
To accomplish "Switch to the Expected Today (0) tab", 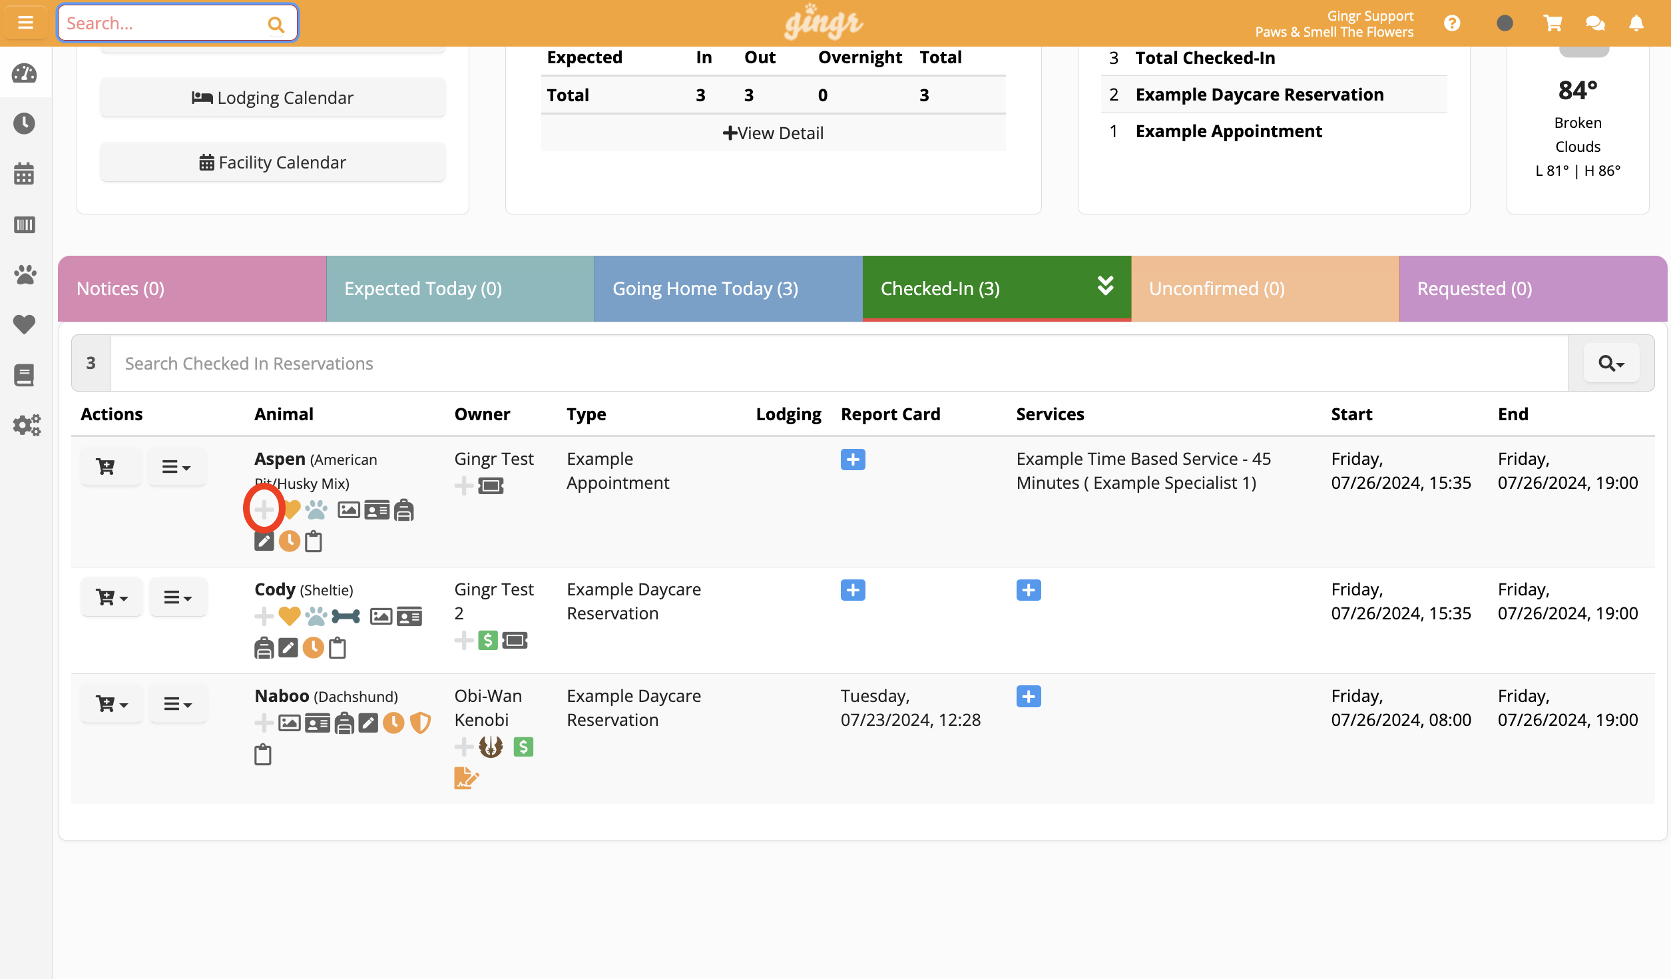I will point(460,288).
